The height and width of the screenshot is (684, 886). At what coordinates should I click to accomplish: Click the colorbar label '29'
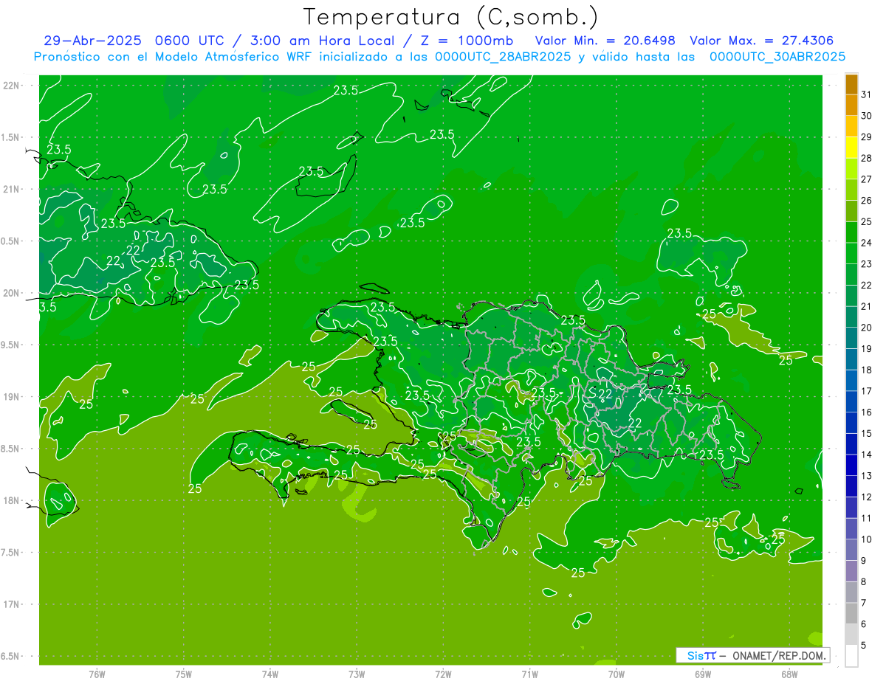coord(866,137)
